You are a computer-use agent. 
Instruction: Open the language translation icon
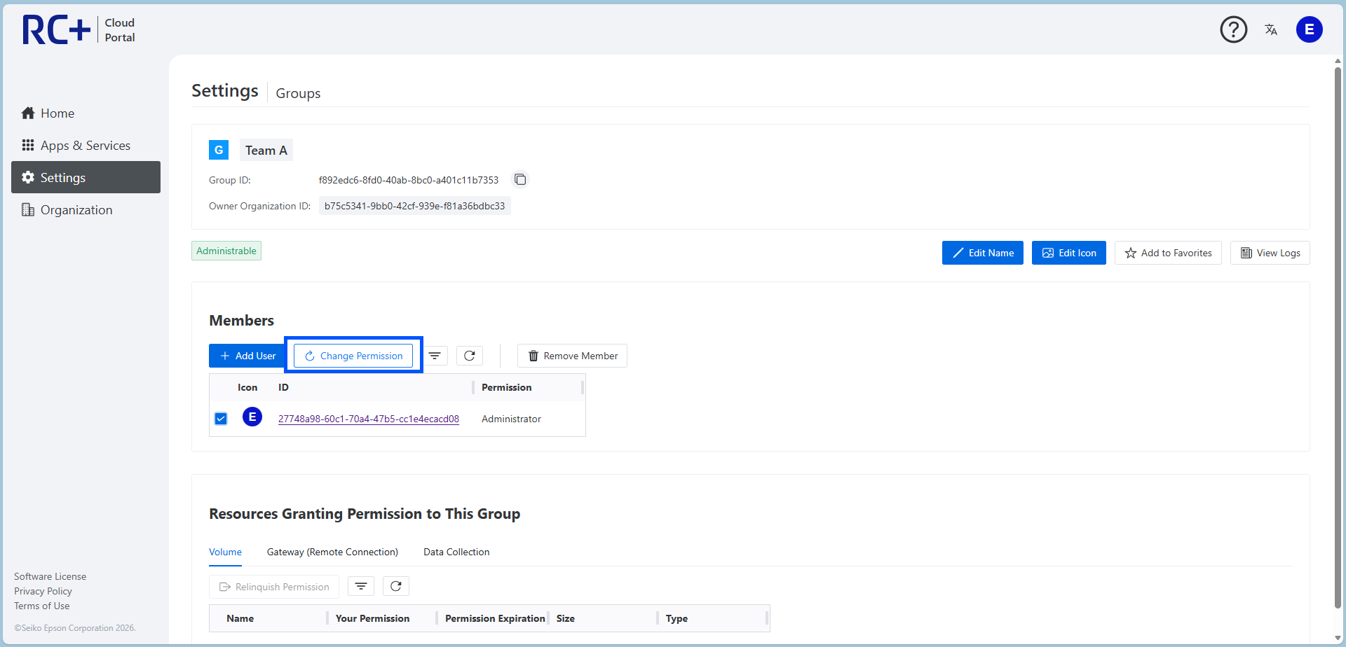click(x=1271, y=29)
